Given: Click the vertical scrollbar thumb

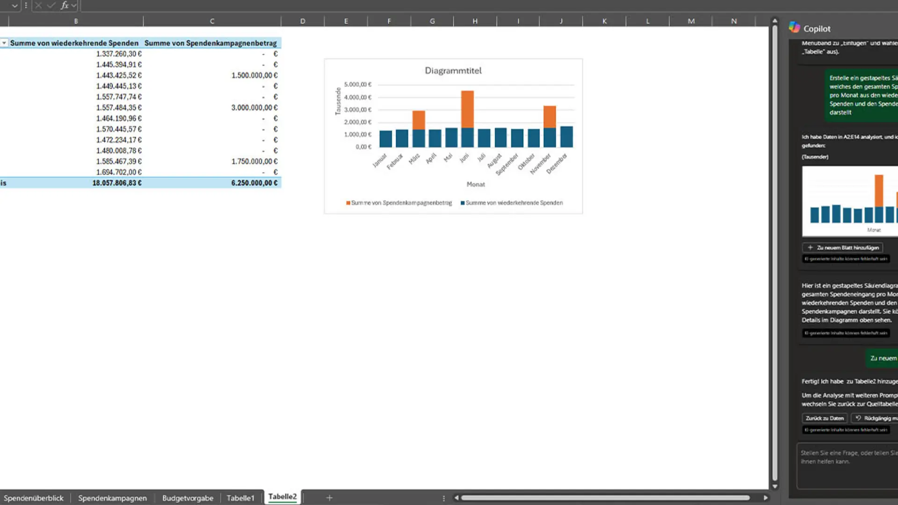Looking at the screenshot, I should coord(775,252).
